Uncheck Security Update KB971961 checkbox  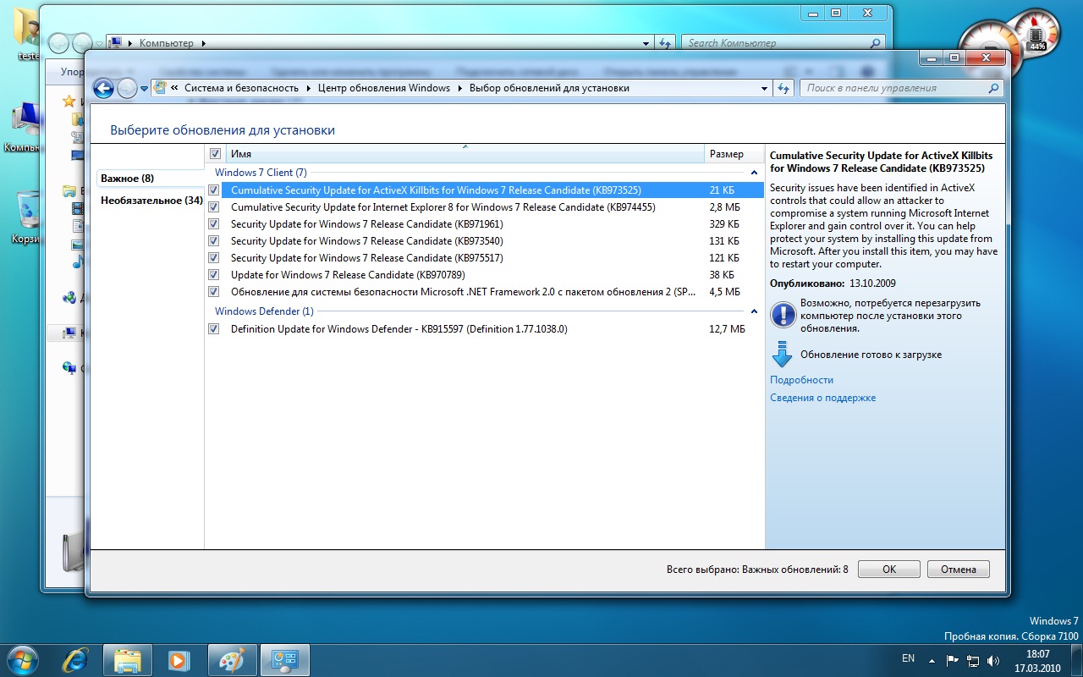(213, 224)
